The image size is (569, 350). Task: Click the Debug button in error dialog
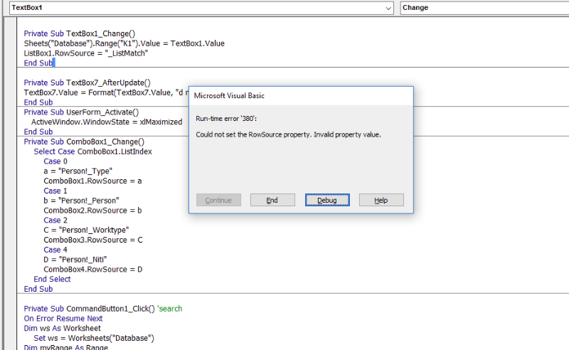(327, 200)
